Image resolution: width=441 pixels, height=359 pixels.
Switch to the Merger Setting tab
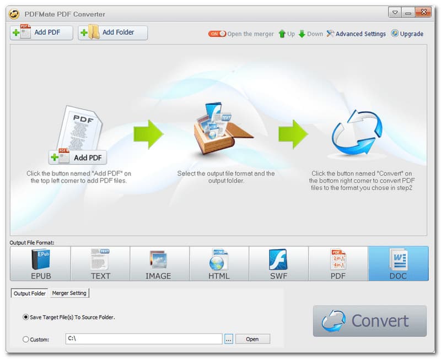(x=69, y=293)
